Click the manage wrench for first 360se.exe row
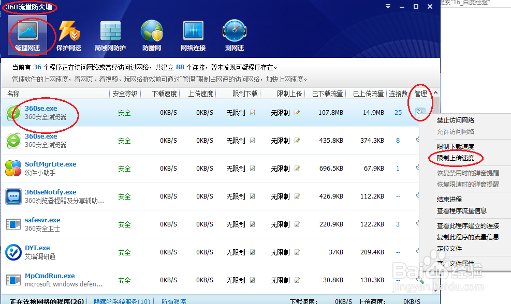This screenshot has height=304, width=511. tap(420, 112)
